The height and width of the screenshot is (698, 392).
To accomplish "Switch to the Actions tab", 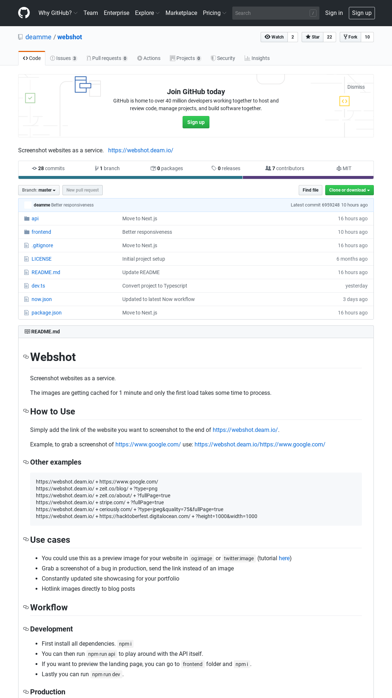I will 149,58.
